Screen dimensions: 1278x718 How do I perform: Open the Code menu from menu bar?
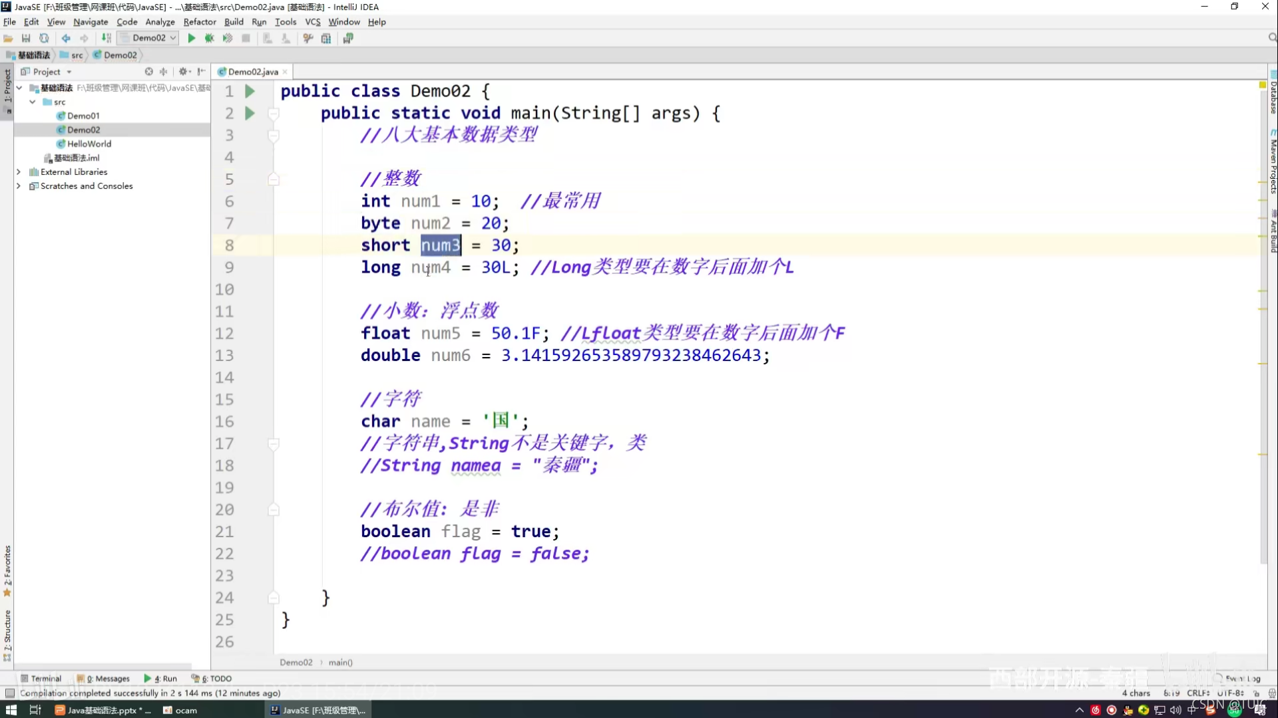(x=126, y=22)
